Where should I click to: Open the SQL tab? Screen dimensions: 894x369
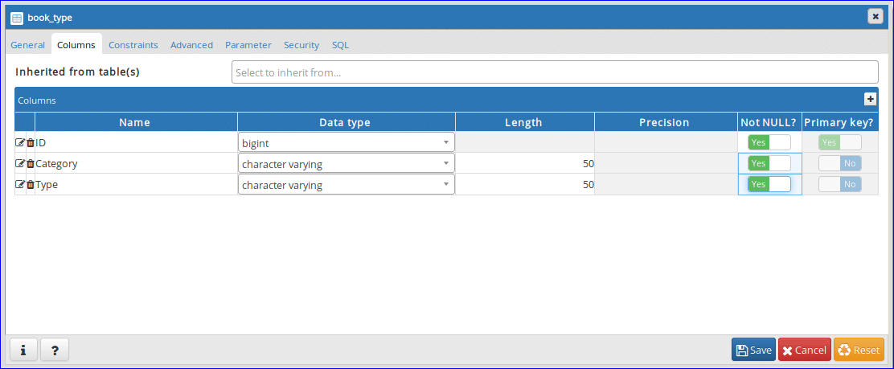point(340,45)
